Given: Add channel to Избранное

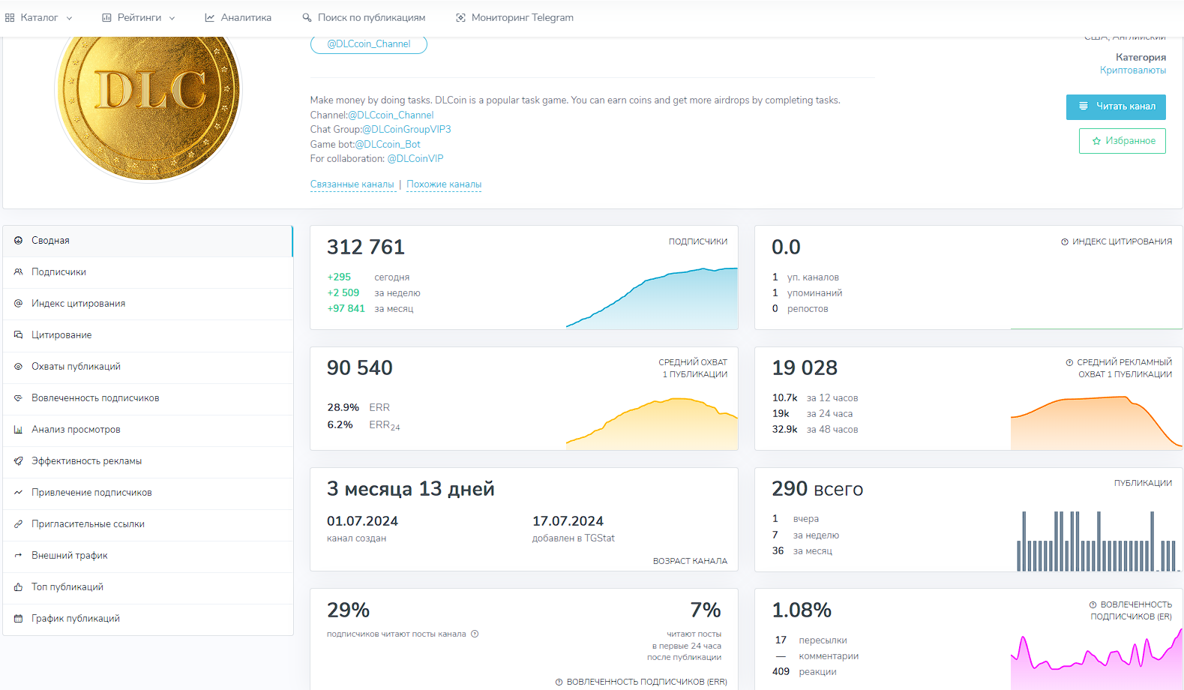Looking at the screenshot, I should point(1123,141).
